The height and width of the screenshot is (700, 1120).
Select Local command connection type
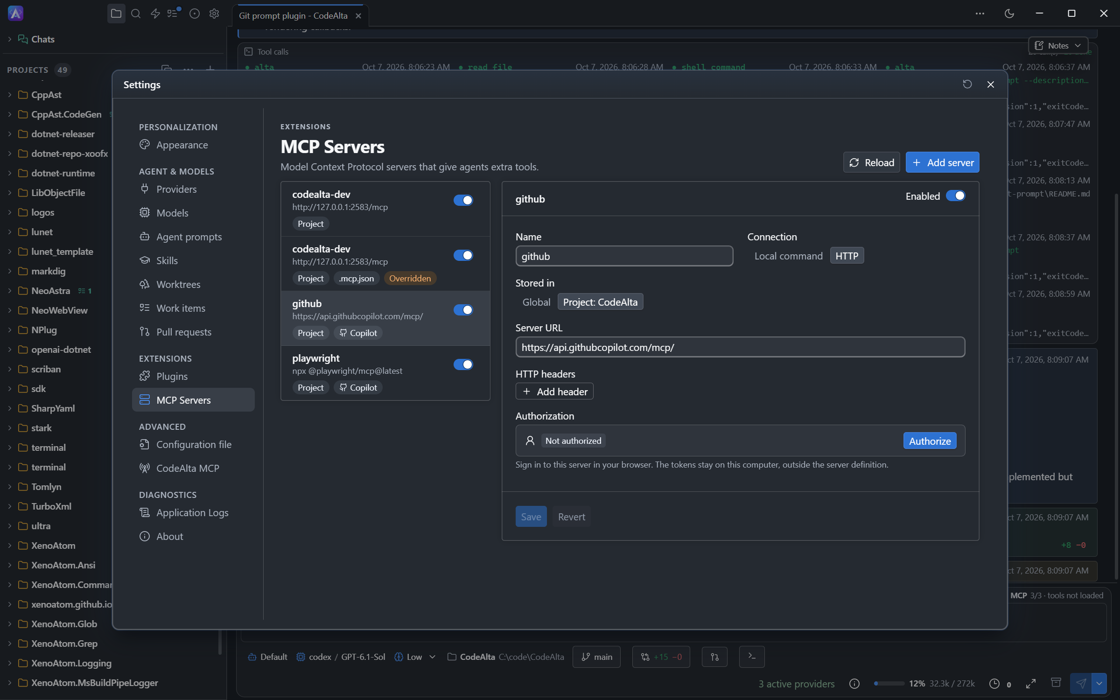[x=788, y=256]
